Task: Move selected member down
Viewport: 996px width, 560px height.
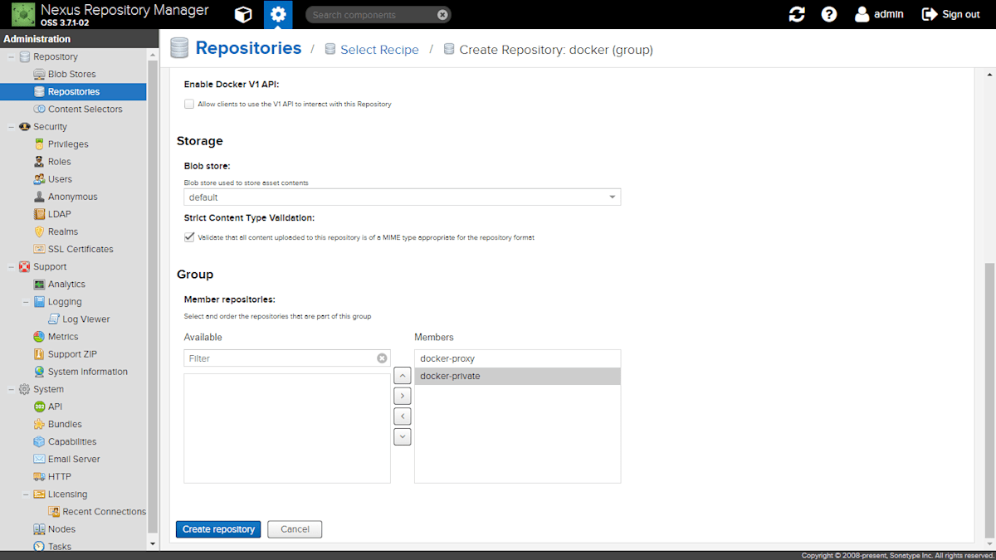Action: coord(403,436)
